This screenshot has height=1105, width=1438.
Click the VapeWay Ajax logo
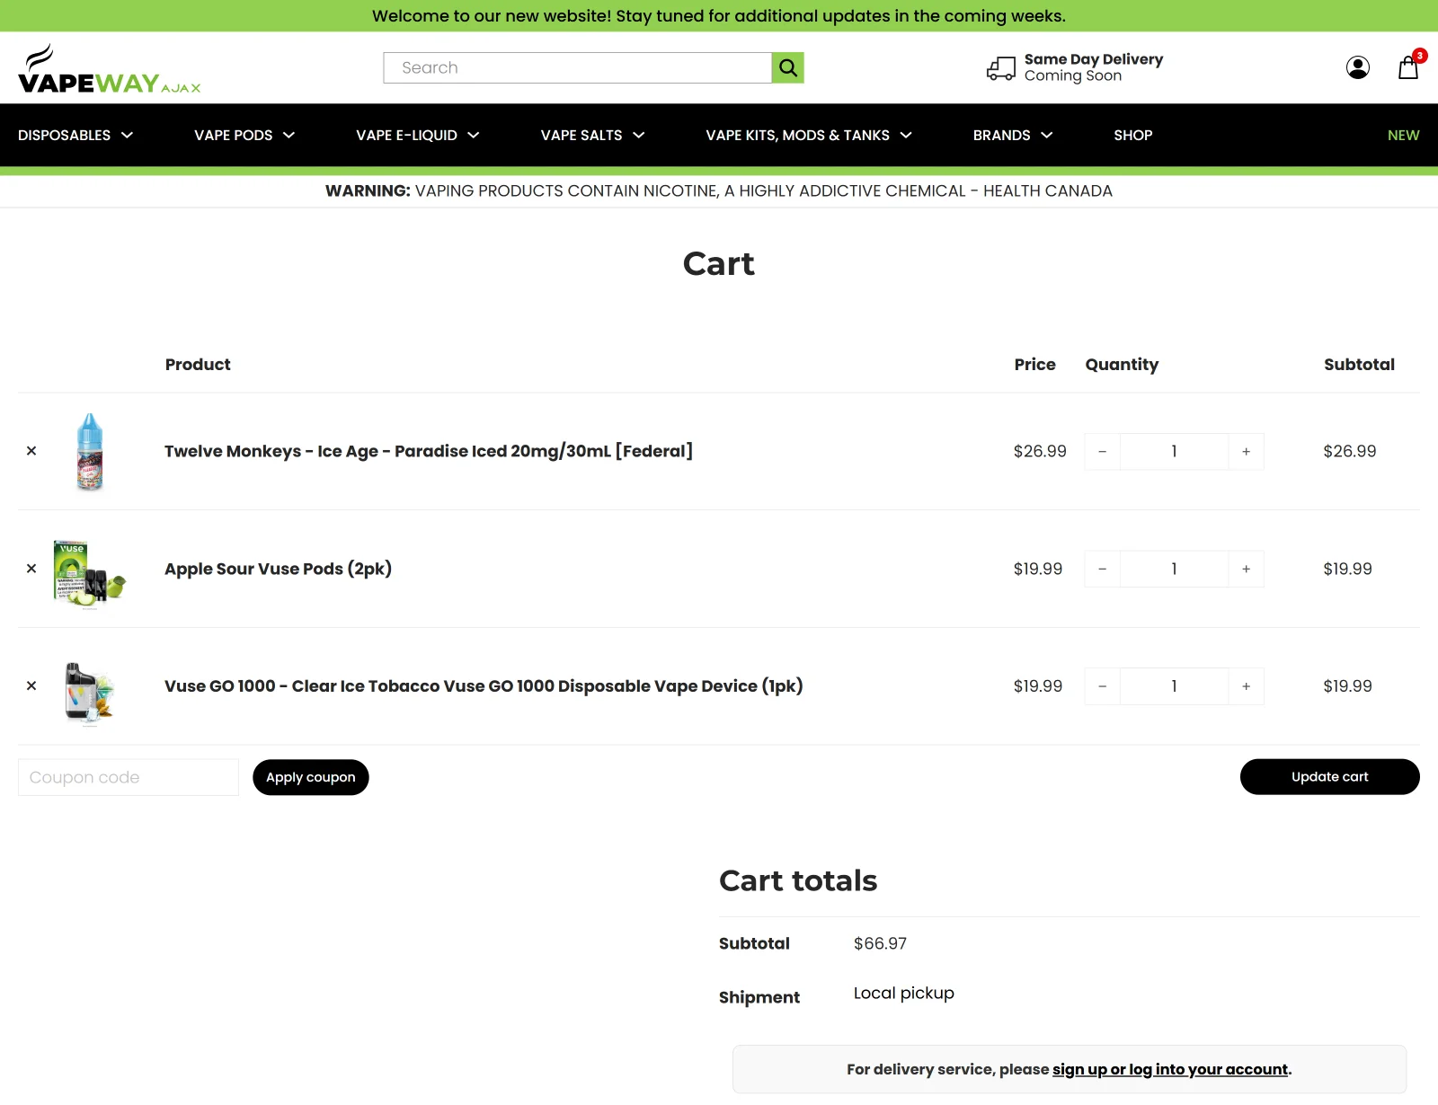109,69
